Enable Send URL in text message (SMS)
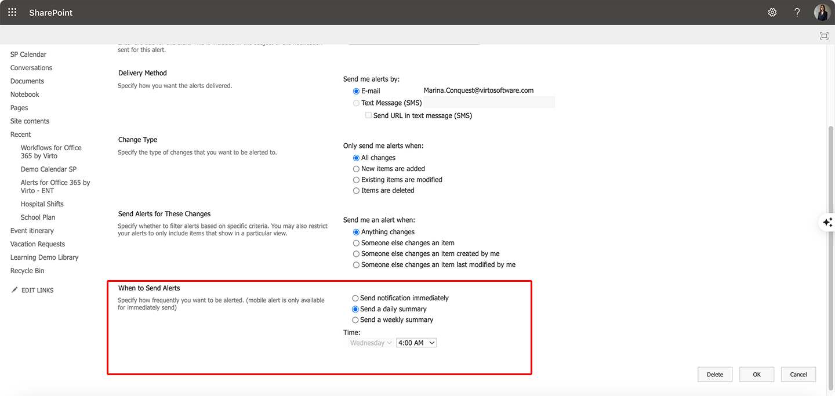 click(368, 115)
